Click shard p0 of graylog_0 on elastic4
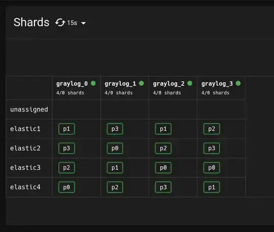This screenshot has height=232, width=274. [x=66, y=187]
